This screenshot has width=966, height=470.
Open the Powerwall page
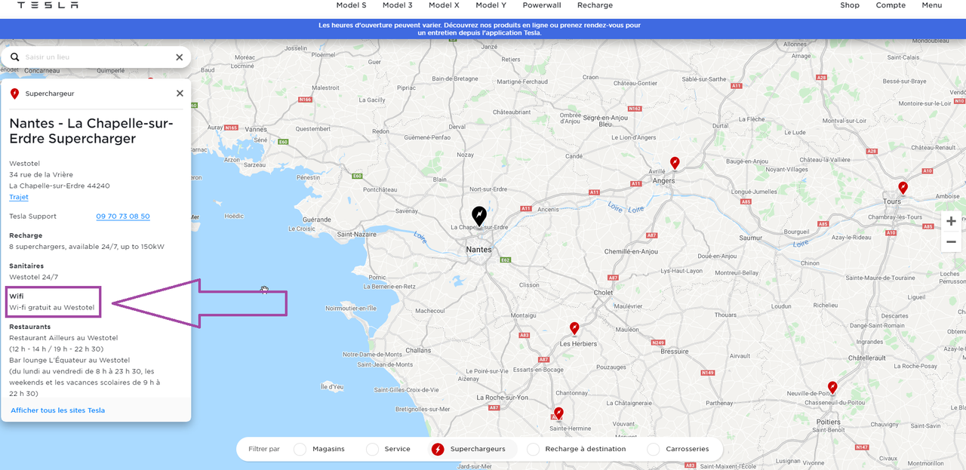click(x=542, y=5)
